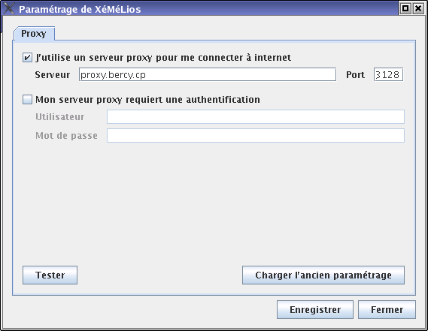This screenshot has height=331, width=428.
Task: Save settings with the Enregistrer button
Action: tap(315, 310)
